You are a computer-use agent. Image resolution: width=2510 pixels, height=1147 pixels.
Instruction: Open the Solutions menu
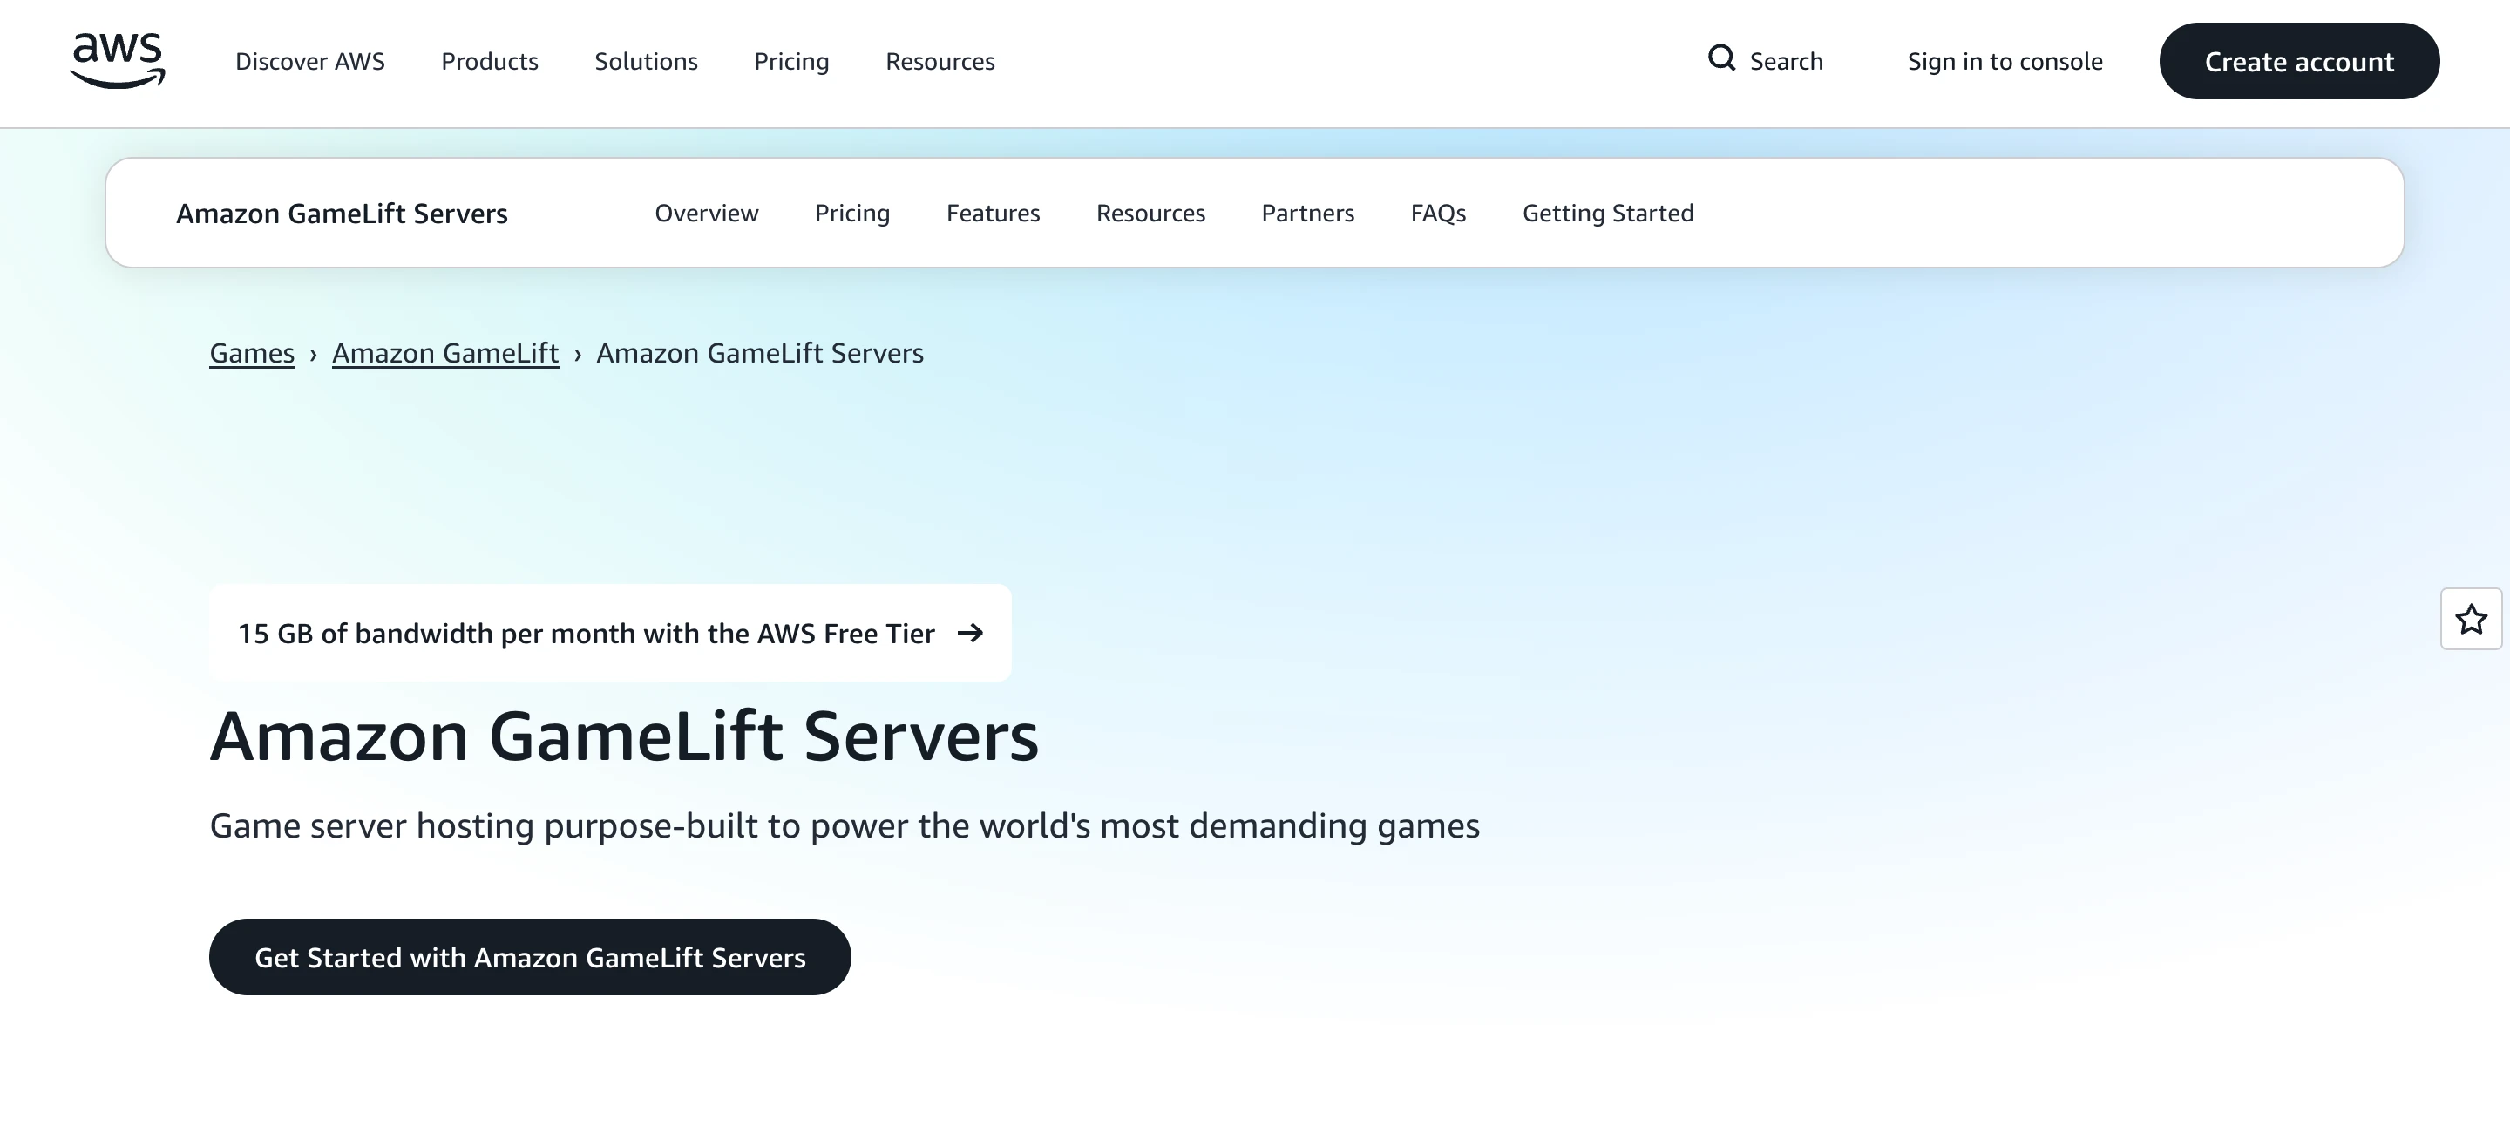(x=646, y=61)
